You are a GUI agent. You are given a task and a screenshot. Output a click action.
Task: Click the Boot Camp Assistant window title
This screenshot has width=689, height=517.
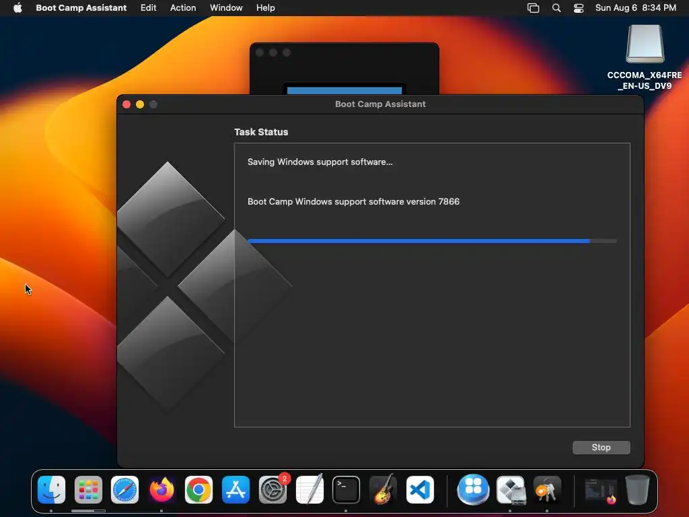(380, 104)
